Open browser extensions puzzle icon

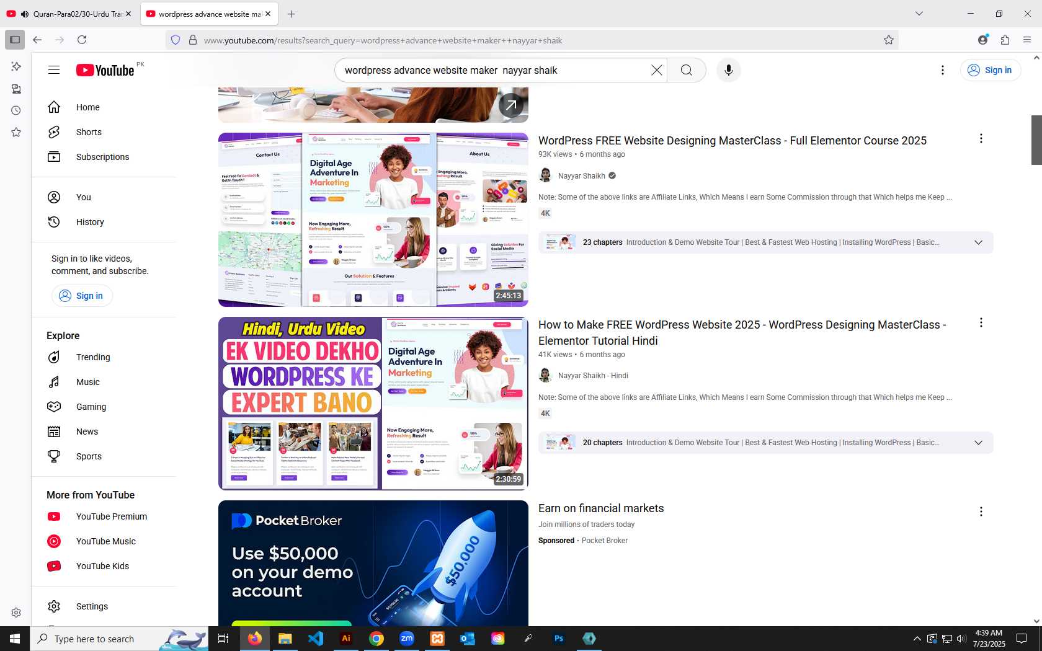(1005, 40)
